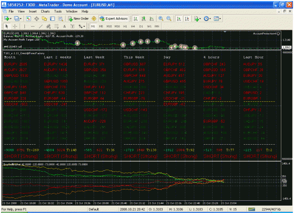Image resolution: width=294 pixels, height=213 pixels.
Task: Switch to Bar Chart display
Action: click(x=135, y=18)
